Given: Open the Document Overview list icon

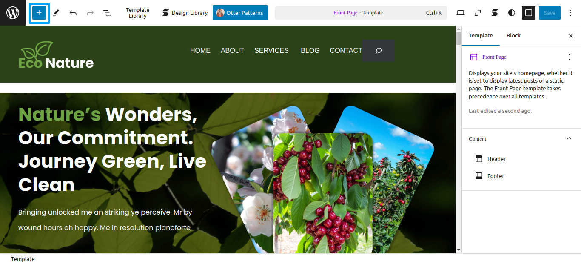Looking at the screenshot, I should (107, 13).
